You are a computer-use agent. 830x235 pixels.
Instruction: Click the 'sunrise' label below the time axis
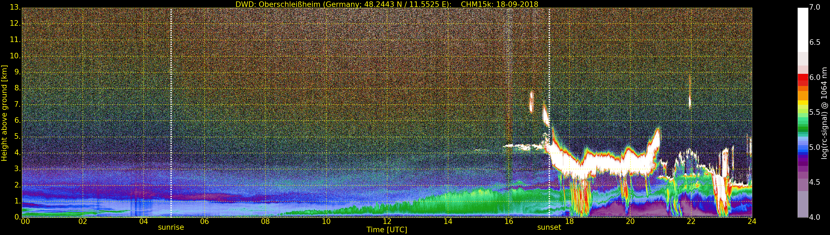[171, 227]
